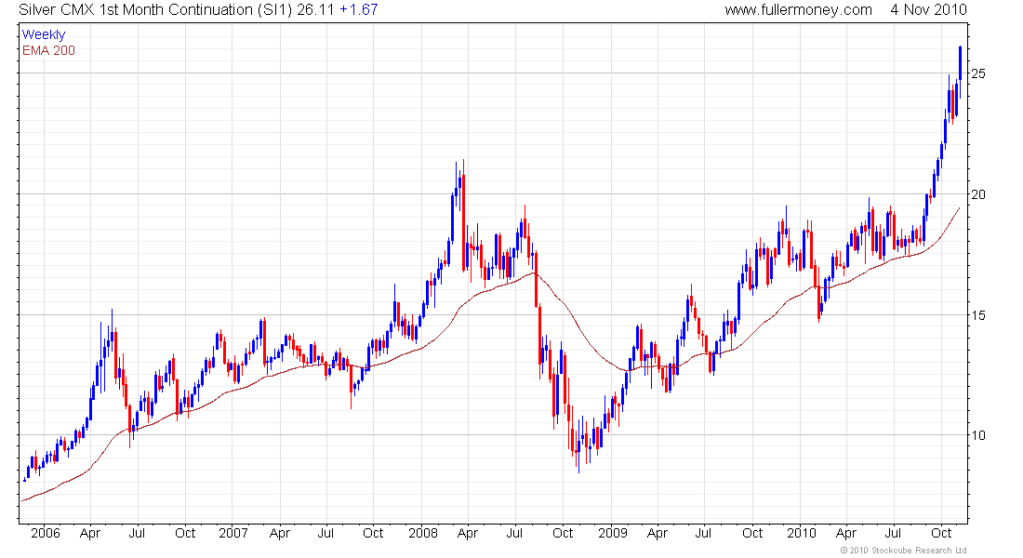Select the 2006 year label on time axis
Viewport: 1023px width, 558px height.
[45, 533]
